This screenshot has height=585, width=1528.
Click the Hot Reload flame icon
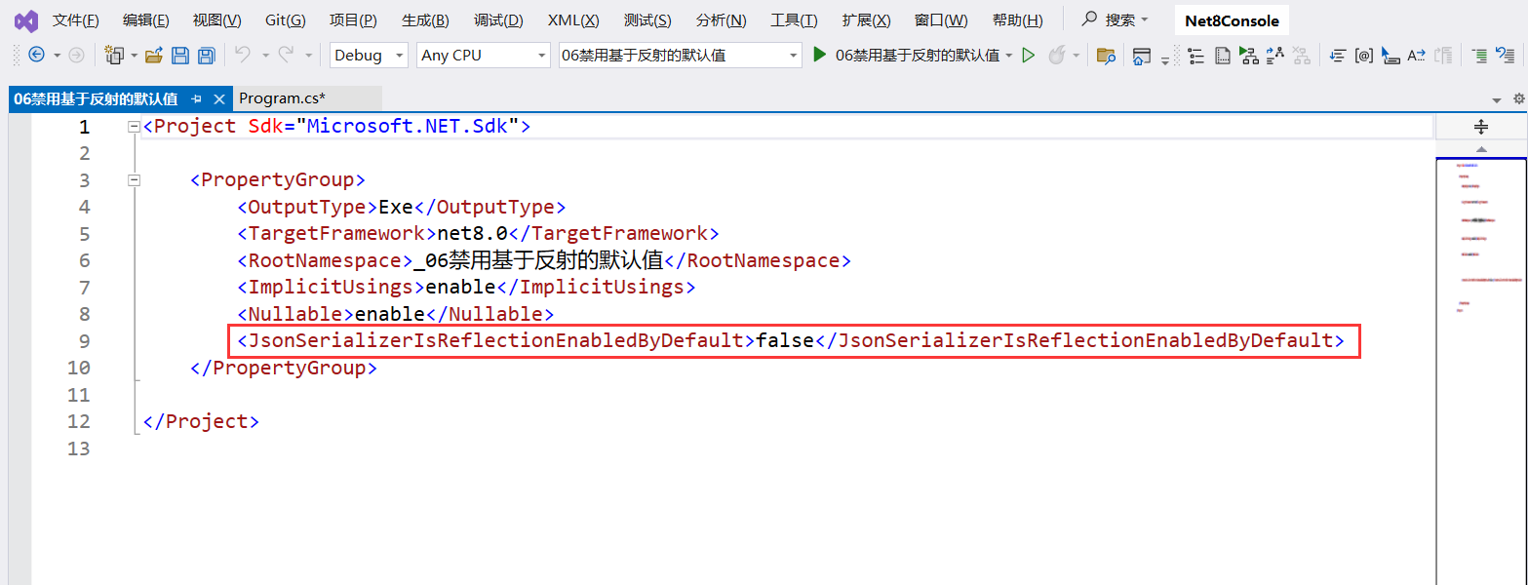(1057, 56)
